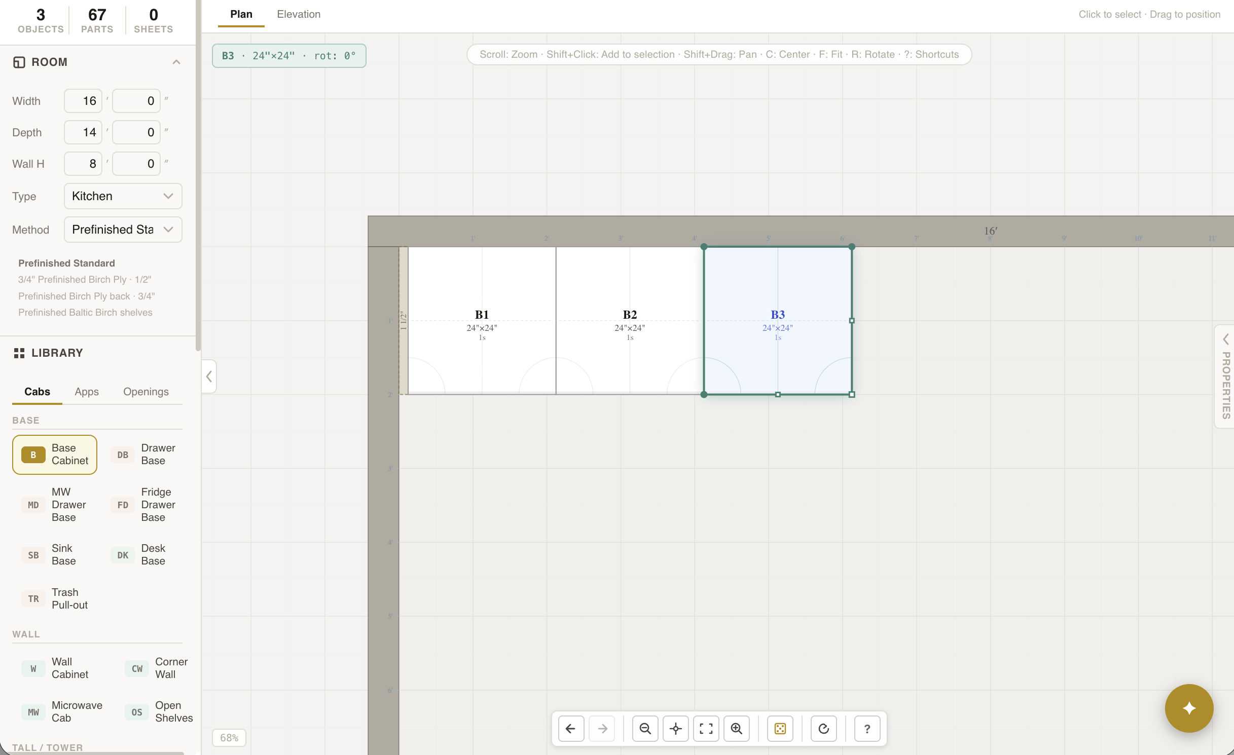
Task: Click the zoom-out magnifier icon
Action: click(x=645, y=729)
